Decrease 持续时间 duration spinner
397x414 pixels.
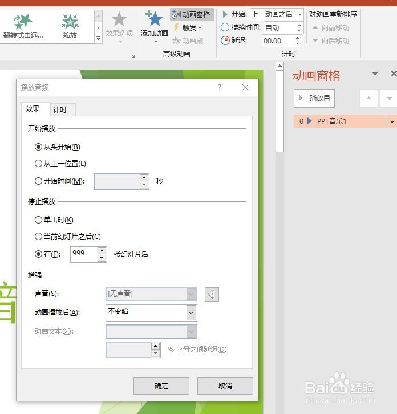(x=299, y=30)
